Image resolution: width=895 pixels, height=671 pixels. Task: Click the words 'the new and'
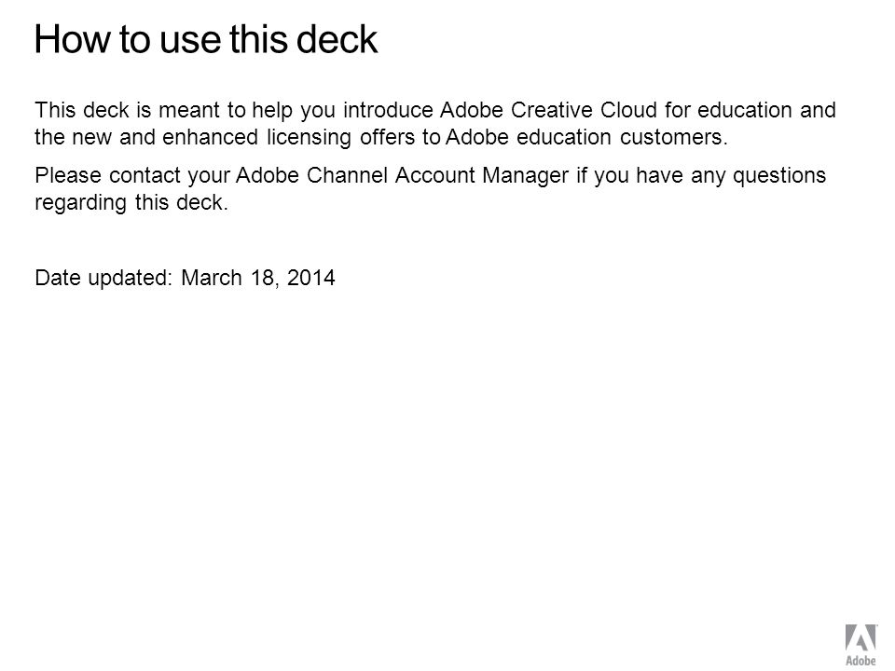click(95, 137)
